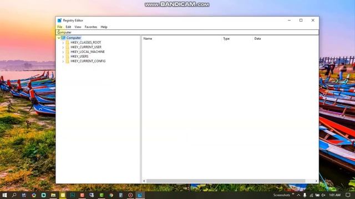
Task: Select HKEY_CURRENT_USER key
Action: coord(86,47)
